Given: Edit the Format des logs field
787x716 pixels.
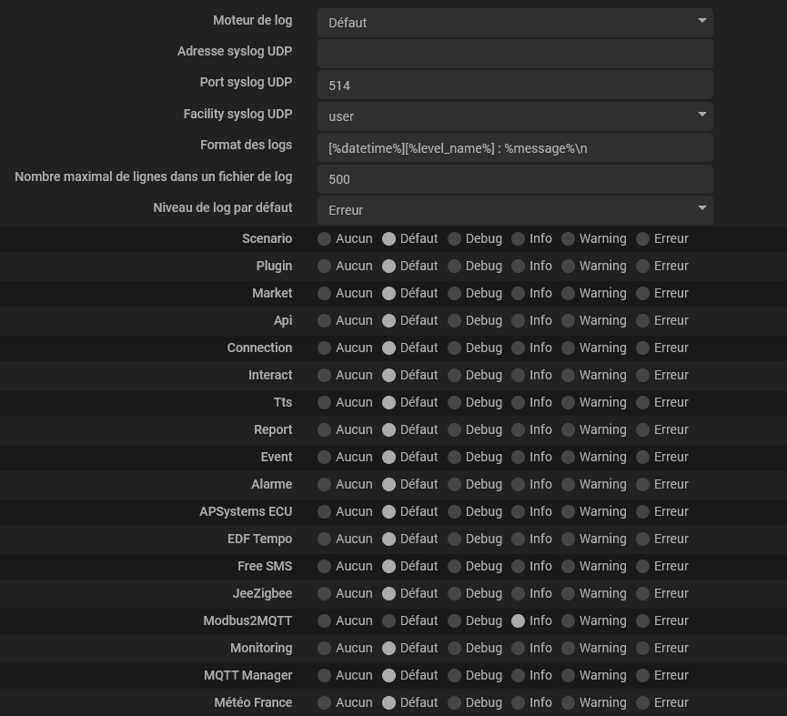Looking at the screenshot, I should [x=515, y=147].
